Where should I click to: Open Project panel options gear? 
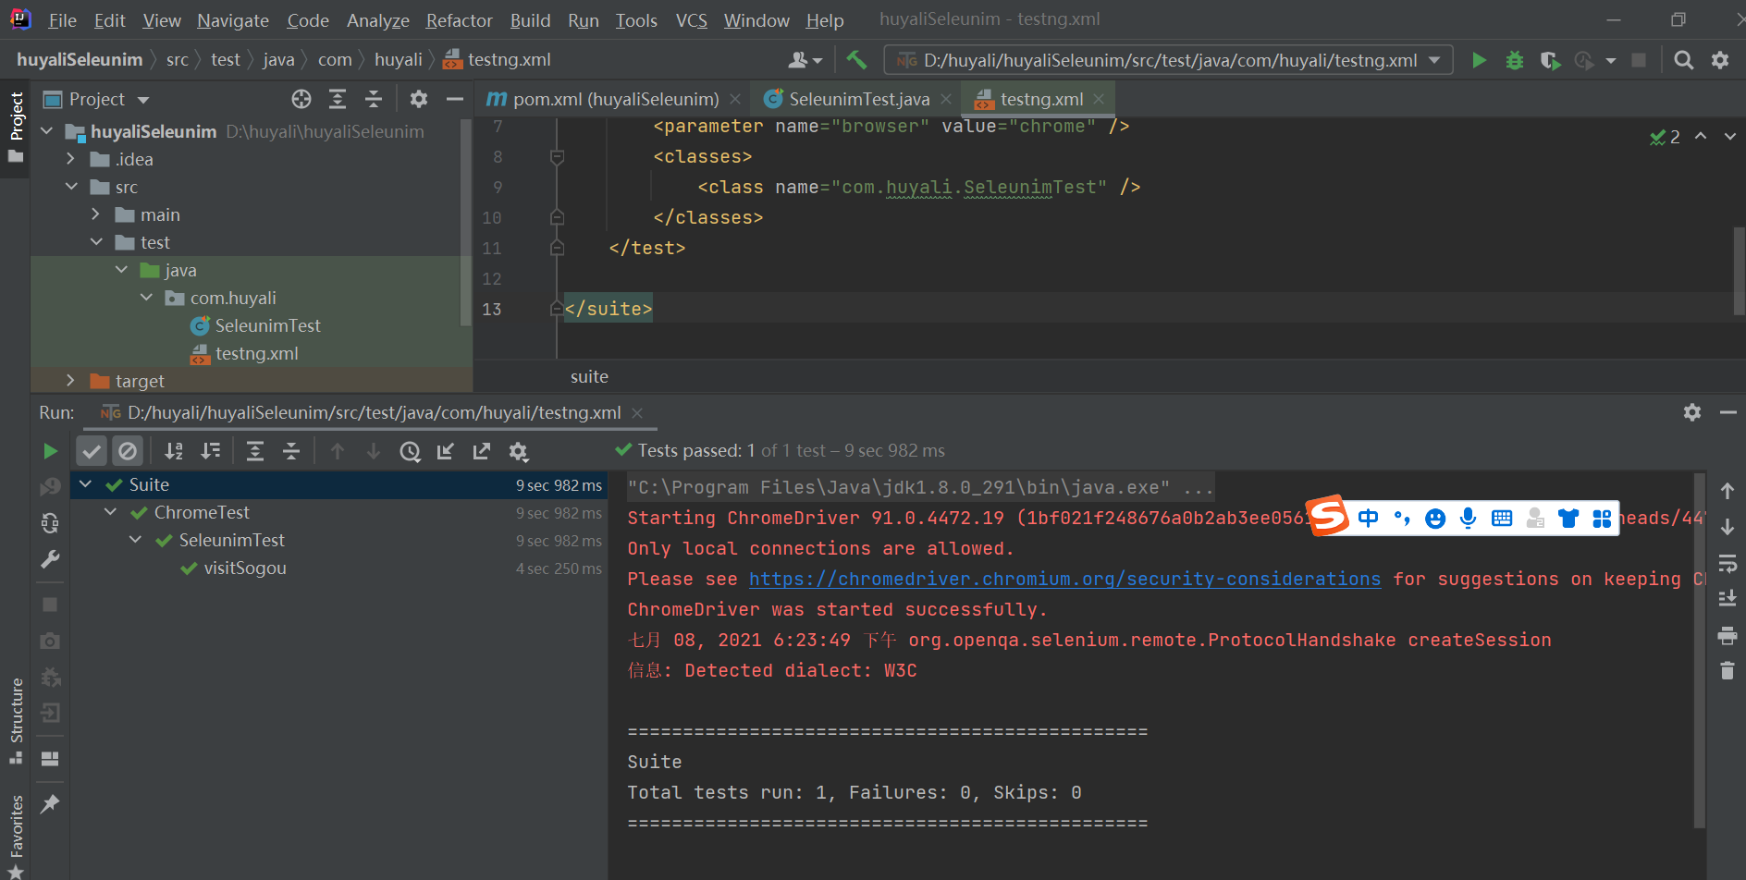coord(419,99)
